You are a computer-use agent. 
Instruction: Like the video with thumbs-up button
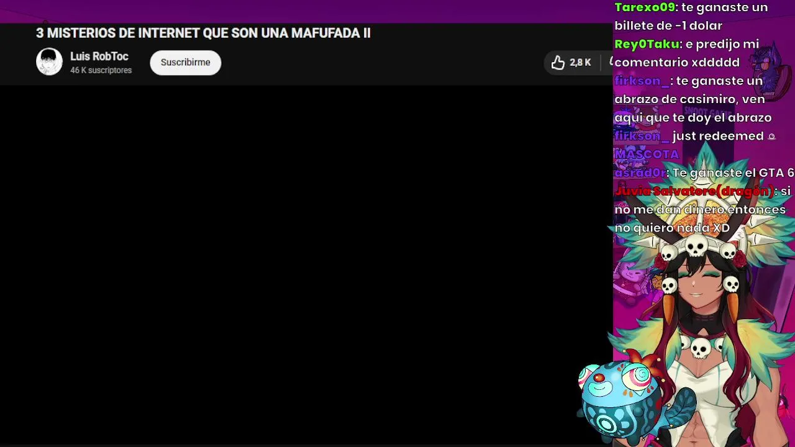click(x=558, y=62)
